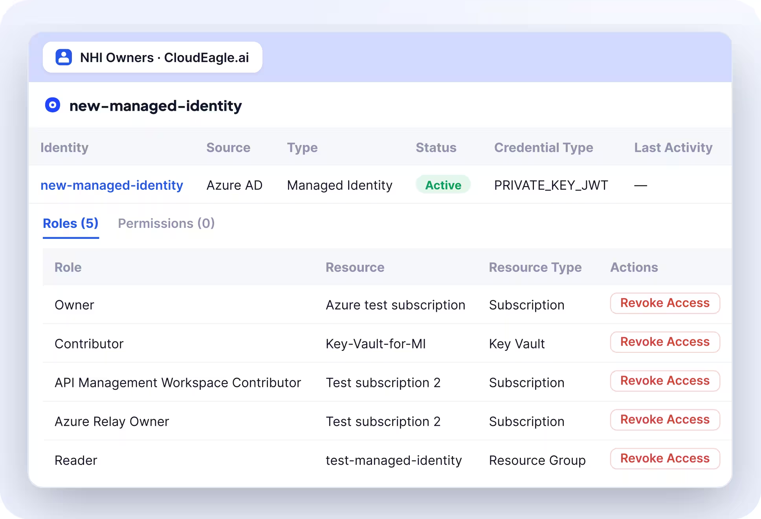
Task: Select the Contributor role cell
Action: [x=89, y=344]
